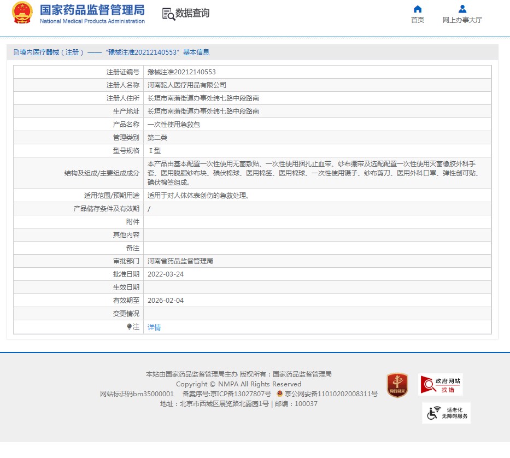
Task: Click product name 一次性使用急救包
Action: [x=174, y=124]
